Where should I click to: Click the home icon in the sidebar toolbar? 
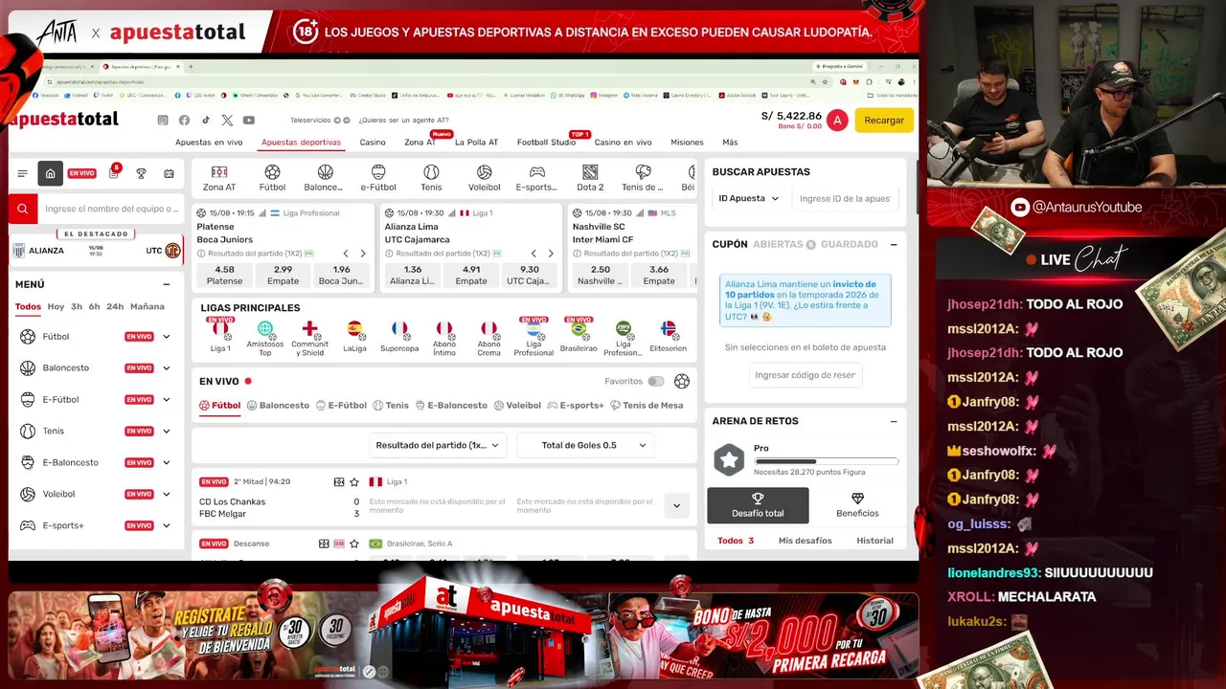tap(50, 173)
